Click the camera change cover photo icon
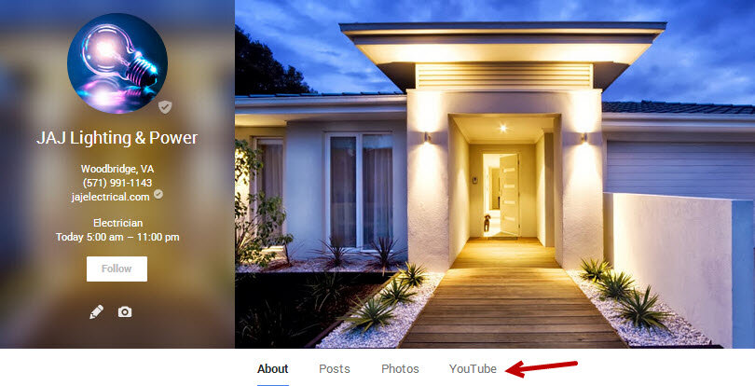 tap(125, 311)
